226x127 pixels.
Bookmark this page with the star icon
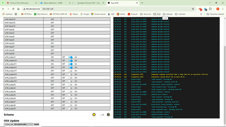click(193, 9)
